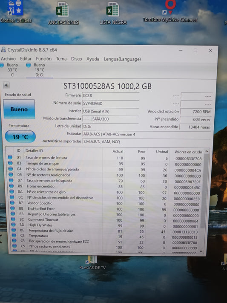Click the Interfaz field USB (Serial ATA)
The height and width of the screenshot is (303, 227).
click(110, 111)
